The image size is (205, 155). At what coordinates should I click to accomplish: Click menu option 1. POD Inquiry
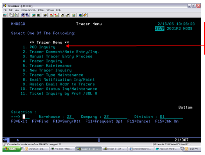point(39,47)
